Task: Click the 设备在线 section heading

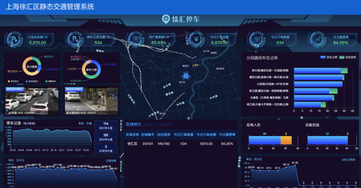Action: pos(312,125)
